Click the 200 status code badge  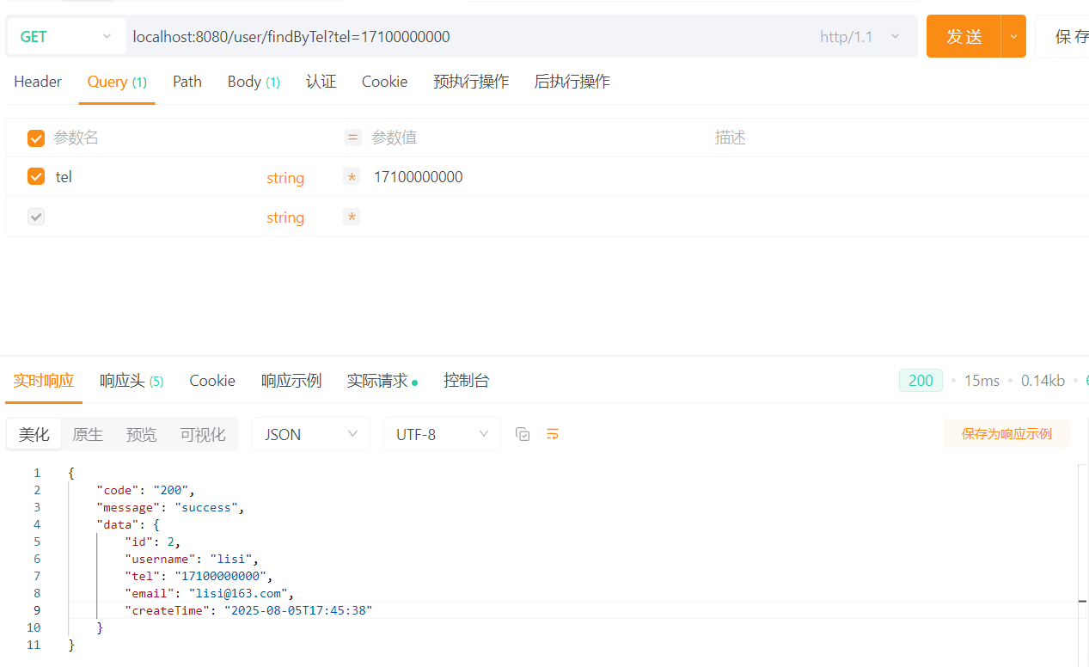coord(921,381)
